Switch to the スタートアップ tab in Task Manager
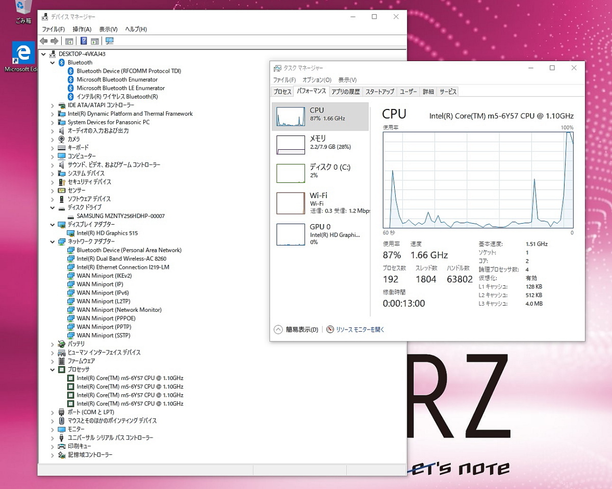This screenshot has width=612, height=489. (379, 92)
